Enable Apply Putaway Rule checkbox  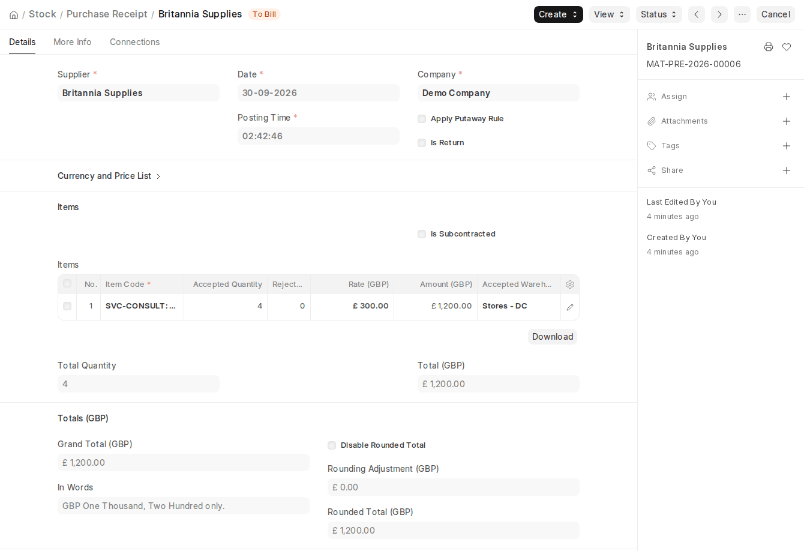coord(422,119)
